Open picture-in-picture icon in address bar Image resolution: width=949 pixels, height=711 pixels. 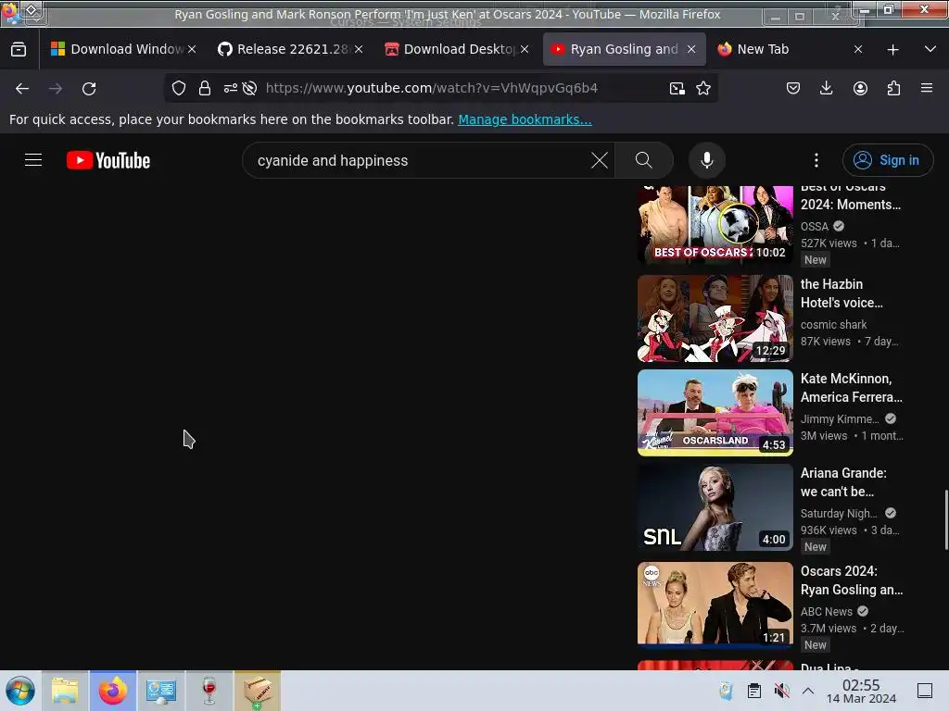[677, 88]
